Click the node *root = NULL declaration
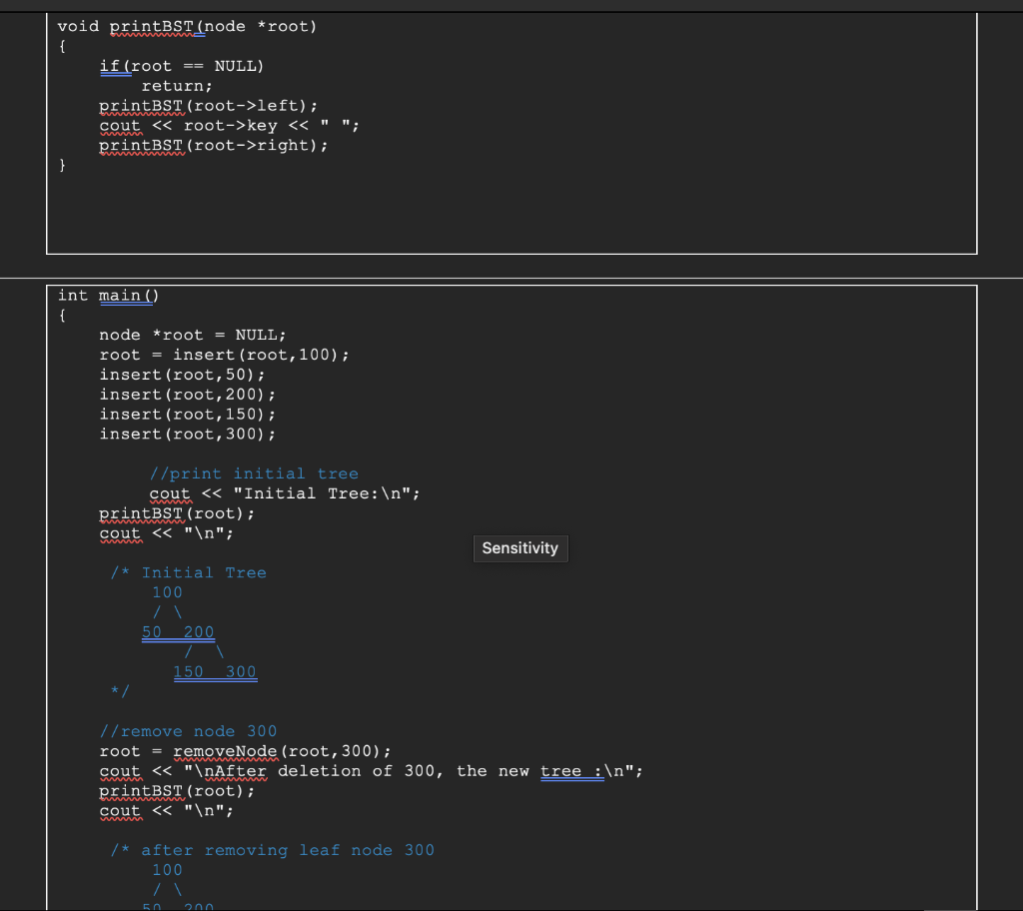 point(191,335)
